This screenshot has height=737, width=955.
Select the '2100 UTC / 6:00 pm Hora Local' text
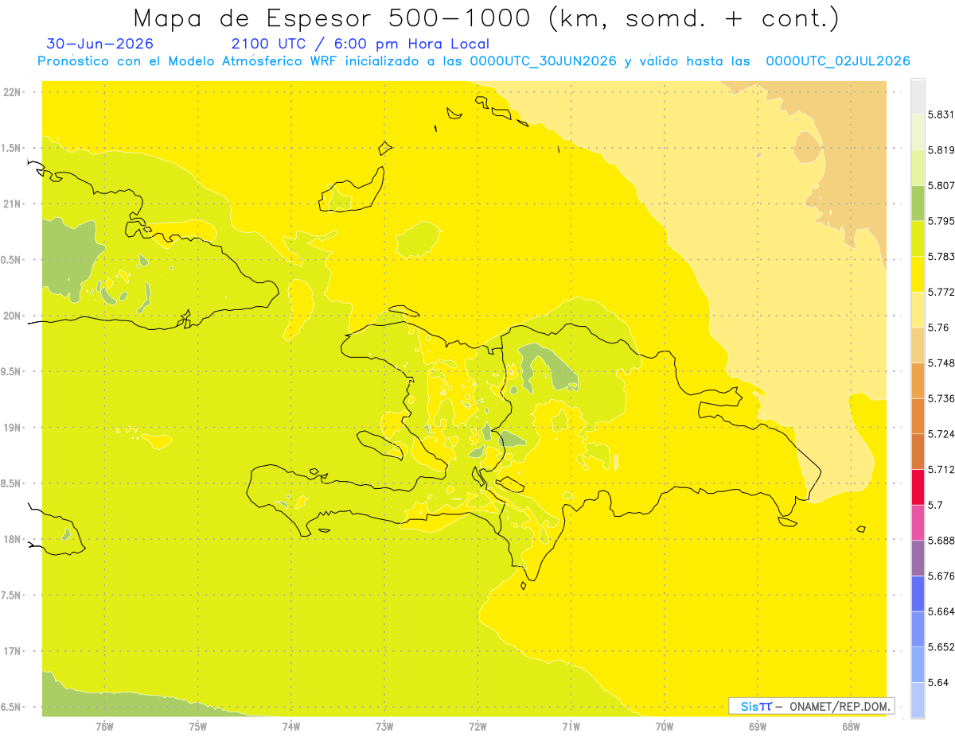(x=361, y=44)
